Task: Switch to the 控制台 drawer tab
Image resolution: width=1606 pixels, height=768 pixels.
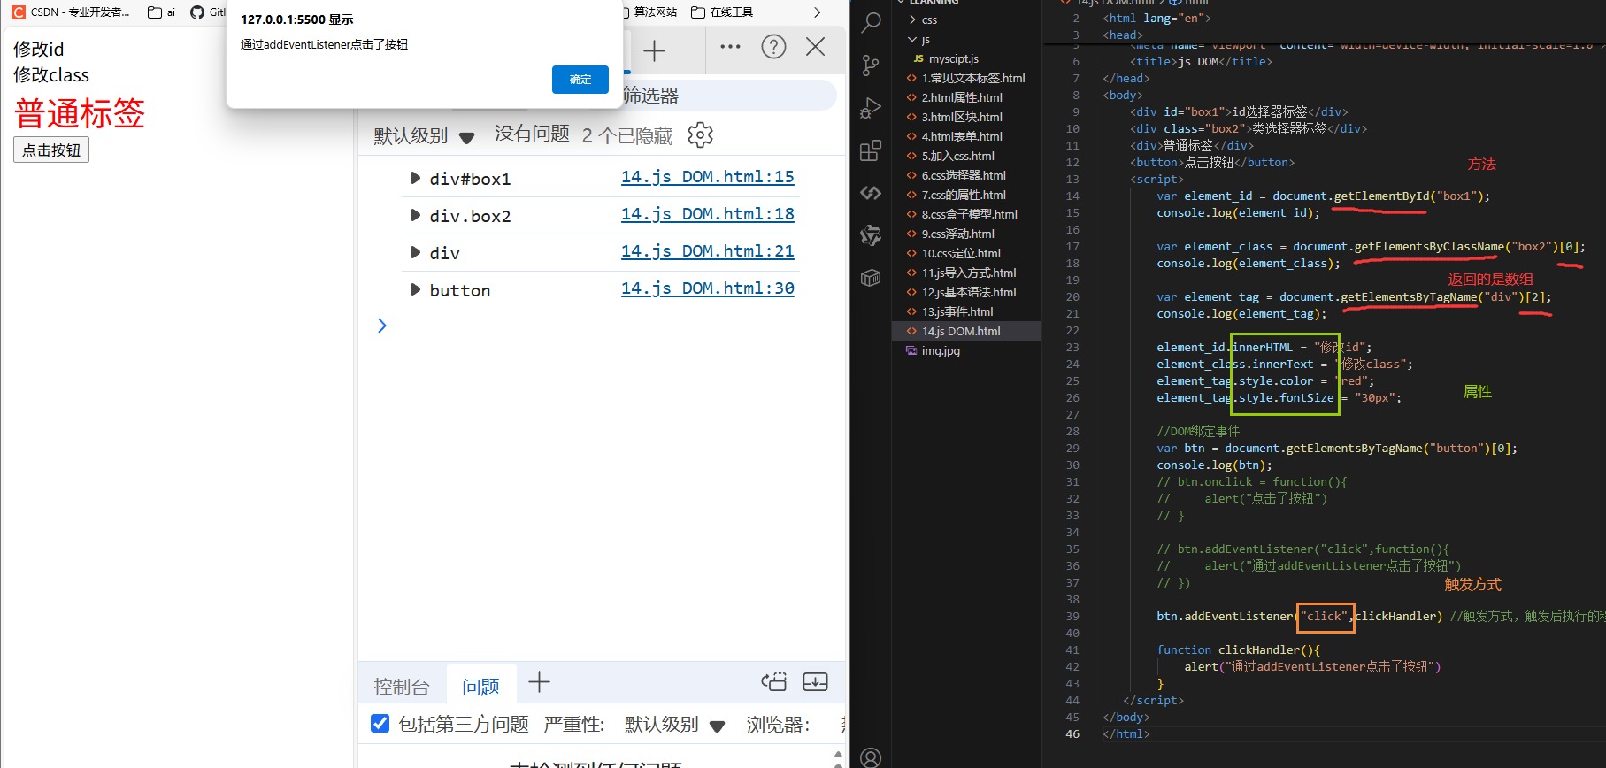Action: pos(402,687)
